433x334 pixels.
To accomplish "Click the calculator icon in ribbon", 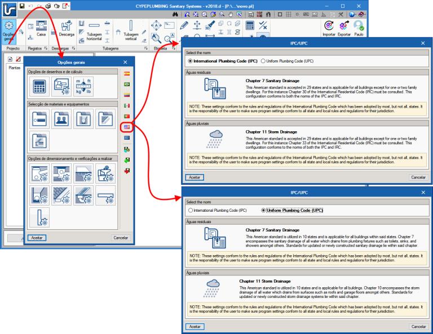I will point(250,25).
